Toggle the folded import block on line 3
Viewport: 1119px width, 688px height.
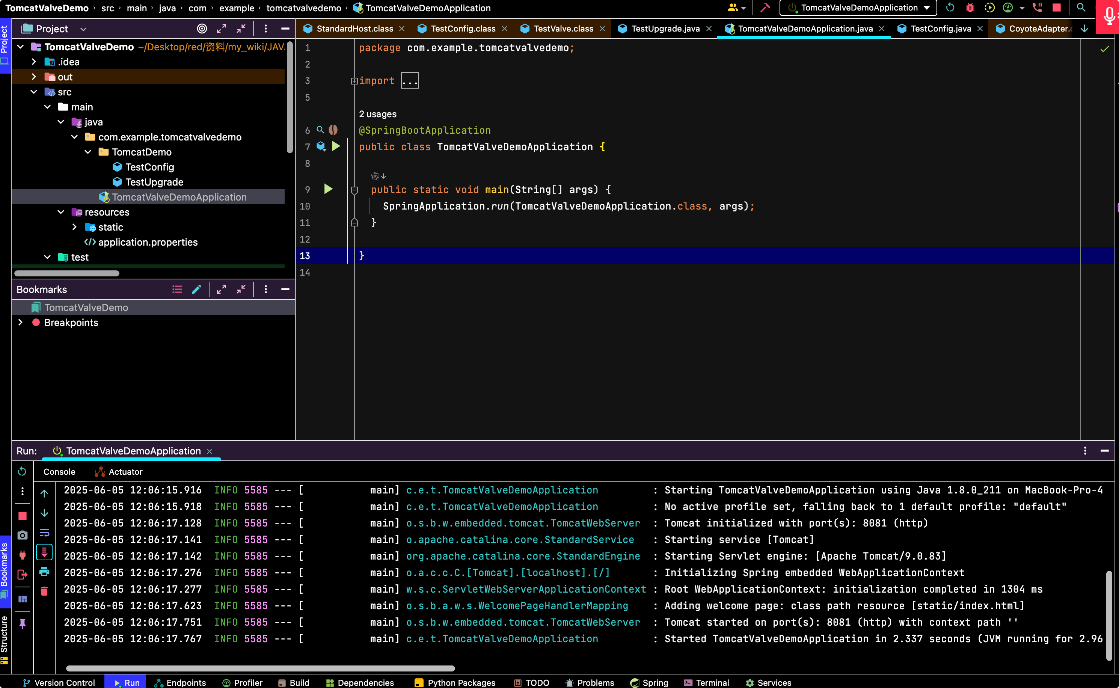pos(354,81)
